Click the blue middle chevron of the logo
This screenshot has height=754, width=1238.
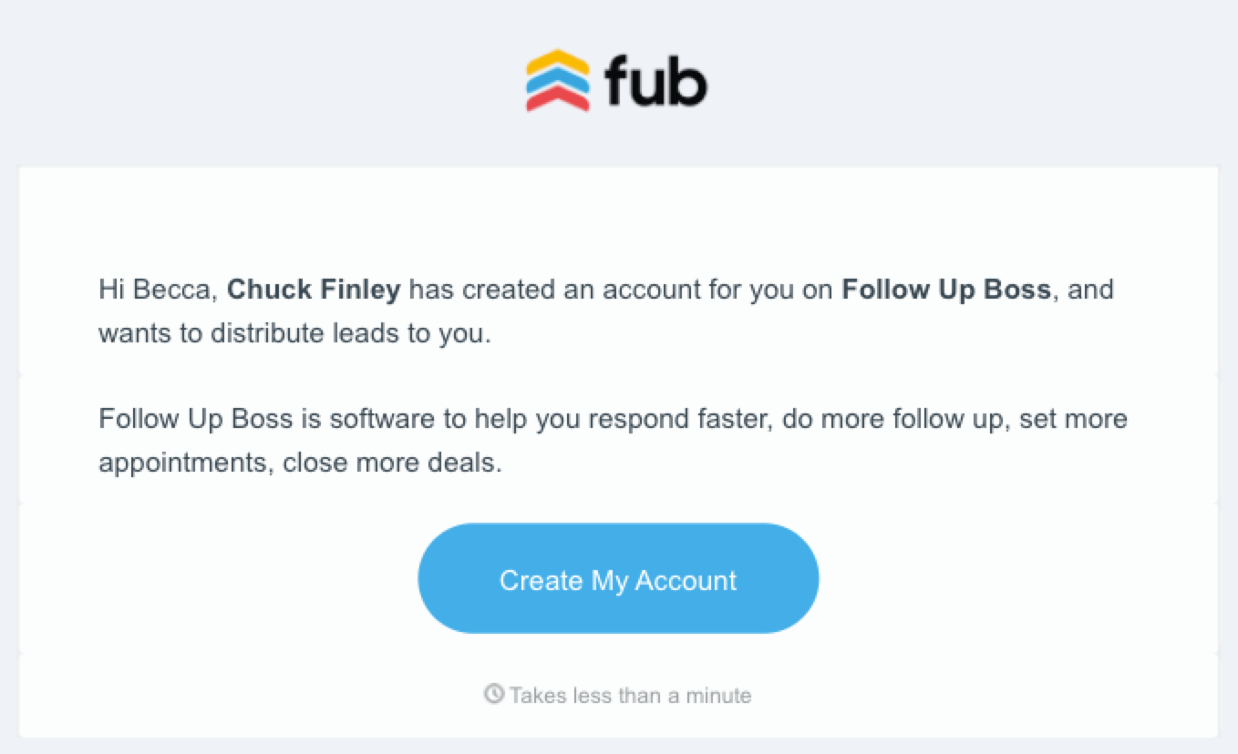(x=557, y=80)
